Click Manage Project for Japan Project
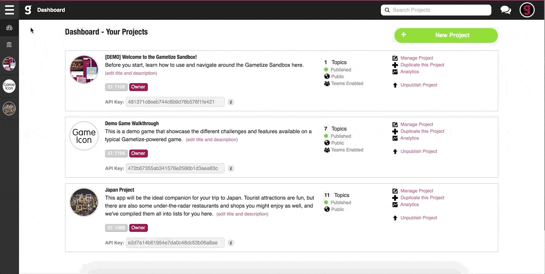This screenshot has width=545, height=274. click(417, 191)
